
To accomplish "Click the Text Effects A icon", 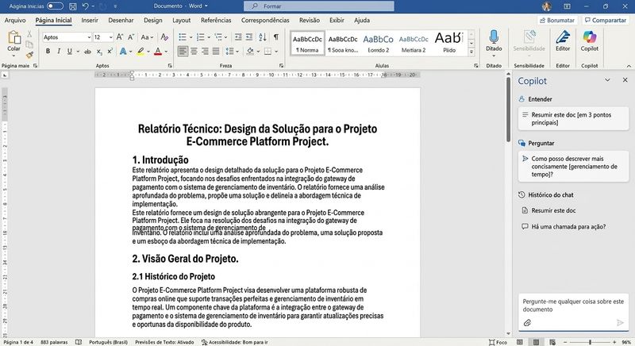I will [x=123, y=52].
